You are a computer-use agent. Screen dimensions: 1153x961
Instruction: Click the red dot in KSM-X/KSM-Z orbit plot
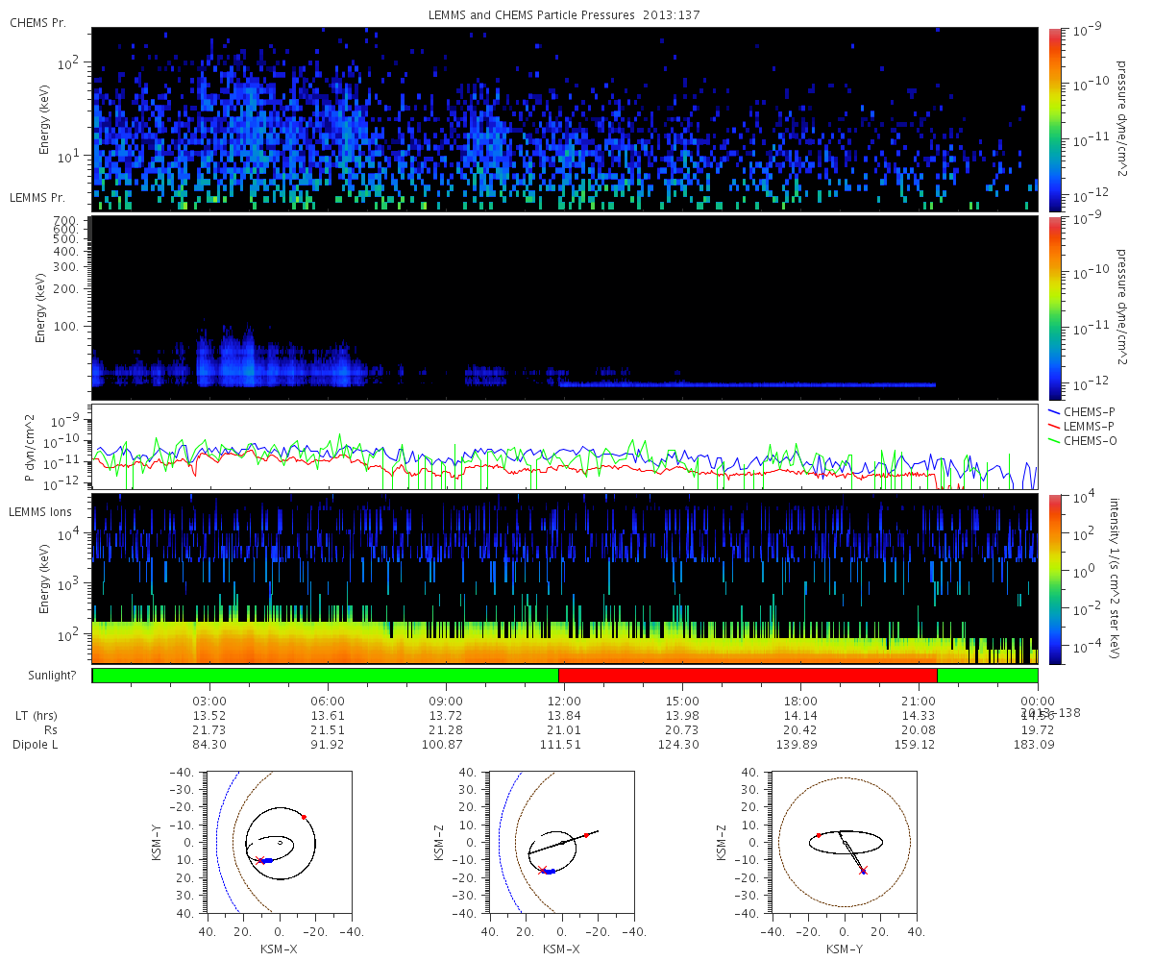pyautogui.click(x=586, y=835)
